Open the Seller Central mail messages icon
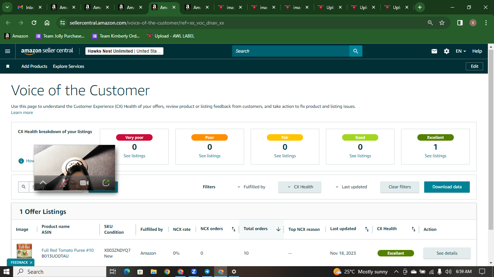The width and height of the screenshot is (494, 277). click(x=434, y=51)
